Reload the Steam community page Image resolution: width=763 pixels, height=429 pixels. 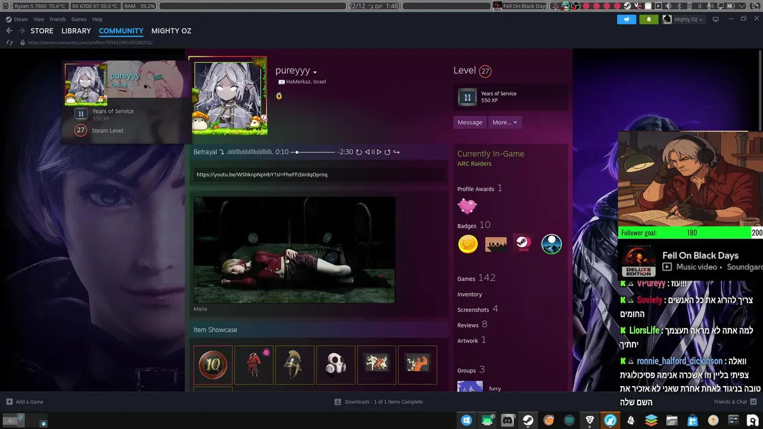click(10, 42)
